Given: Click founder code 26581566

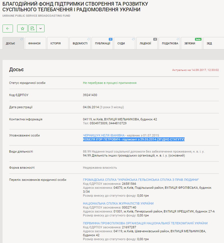Looking at the screenshot, I should 129,184.
